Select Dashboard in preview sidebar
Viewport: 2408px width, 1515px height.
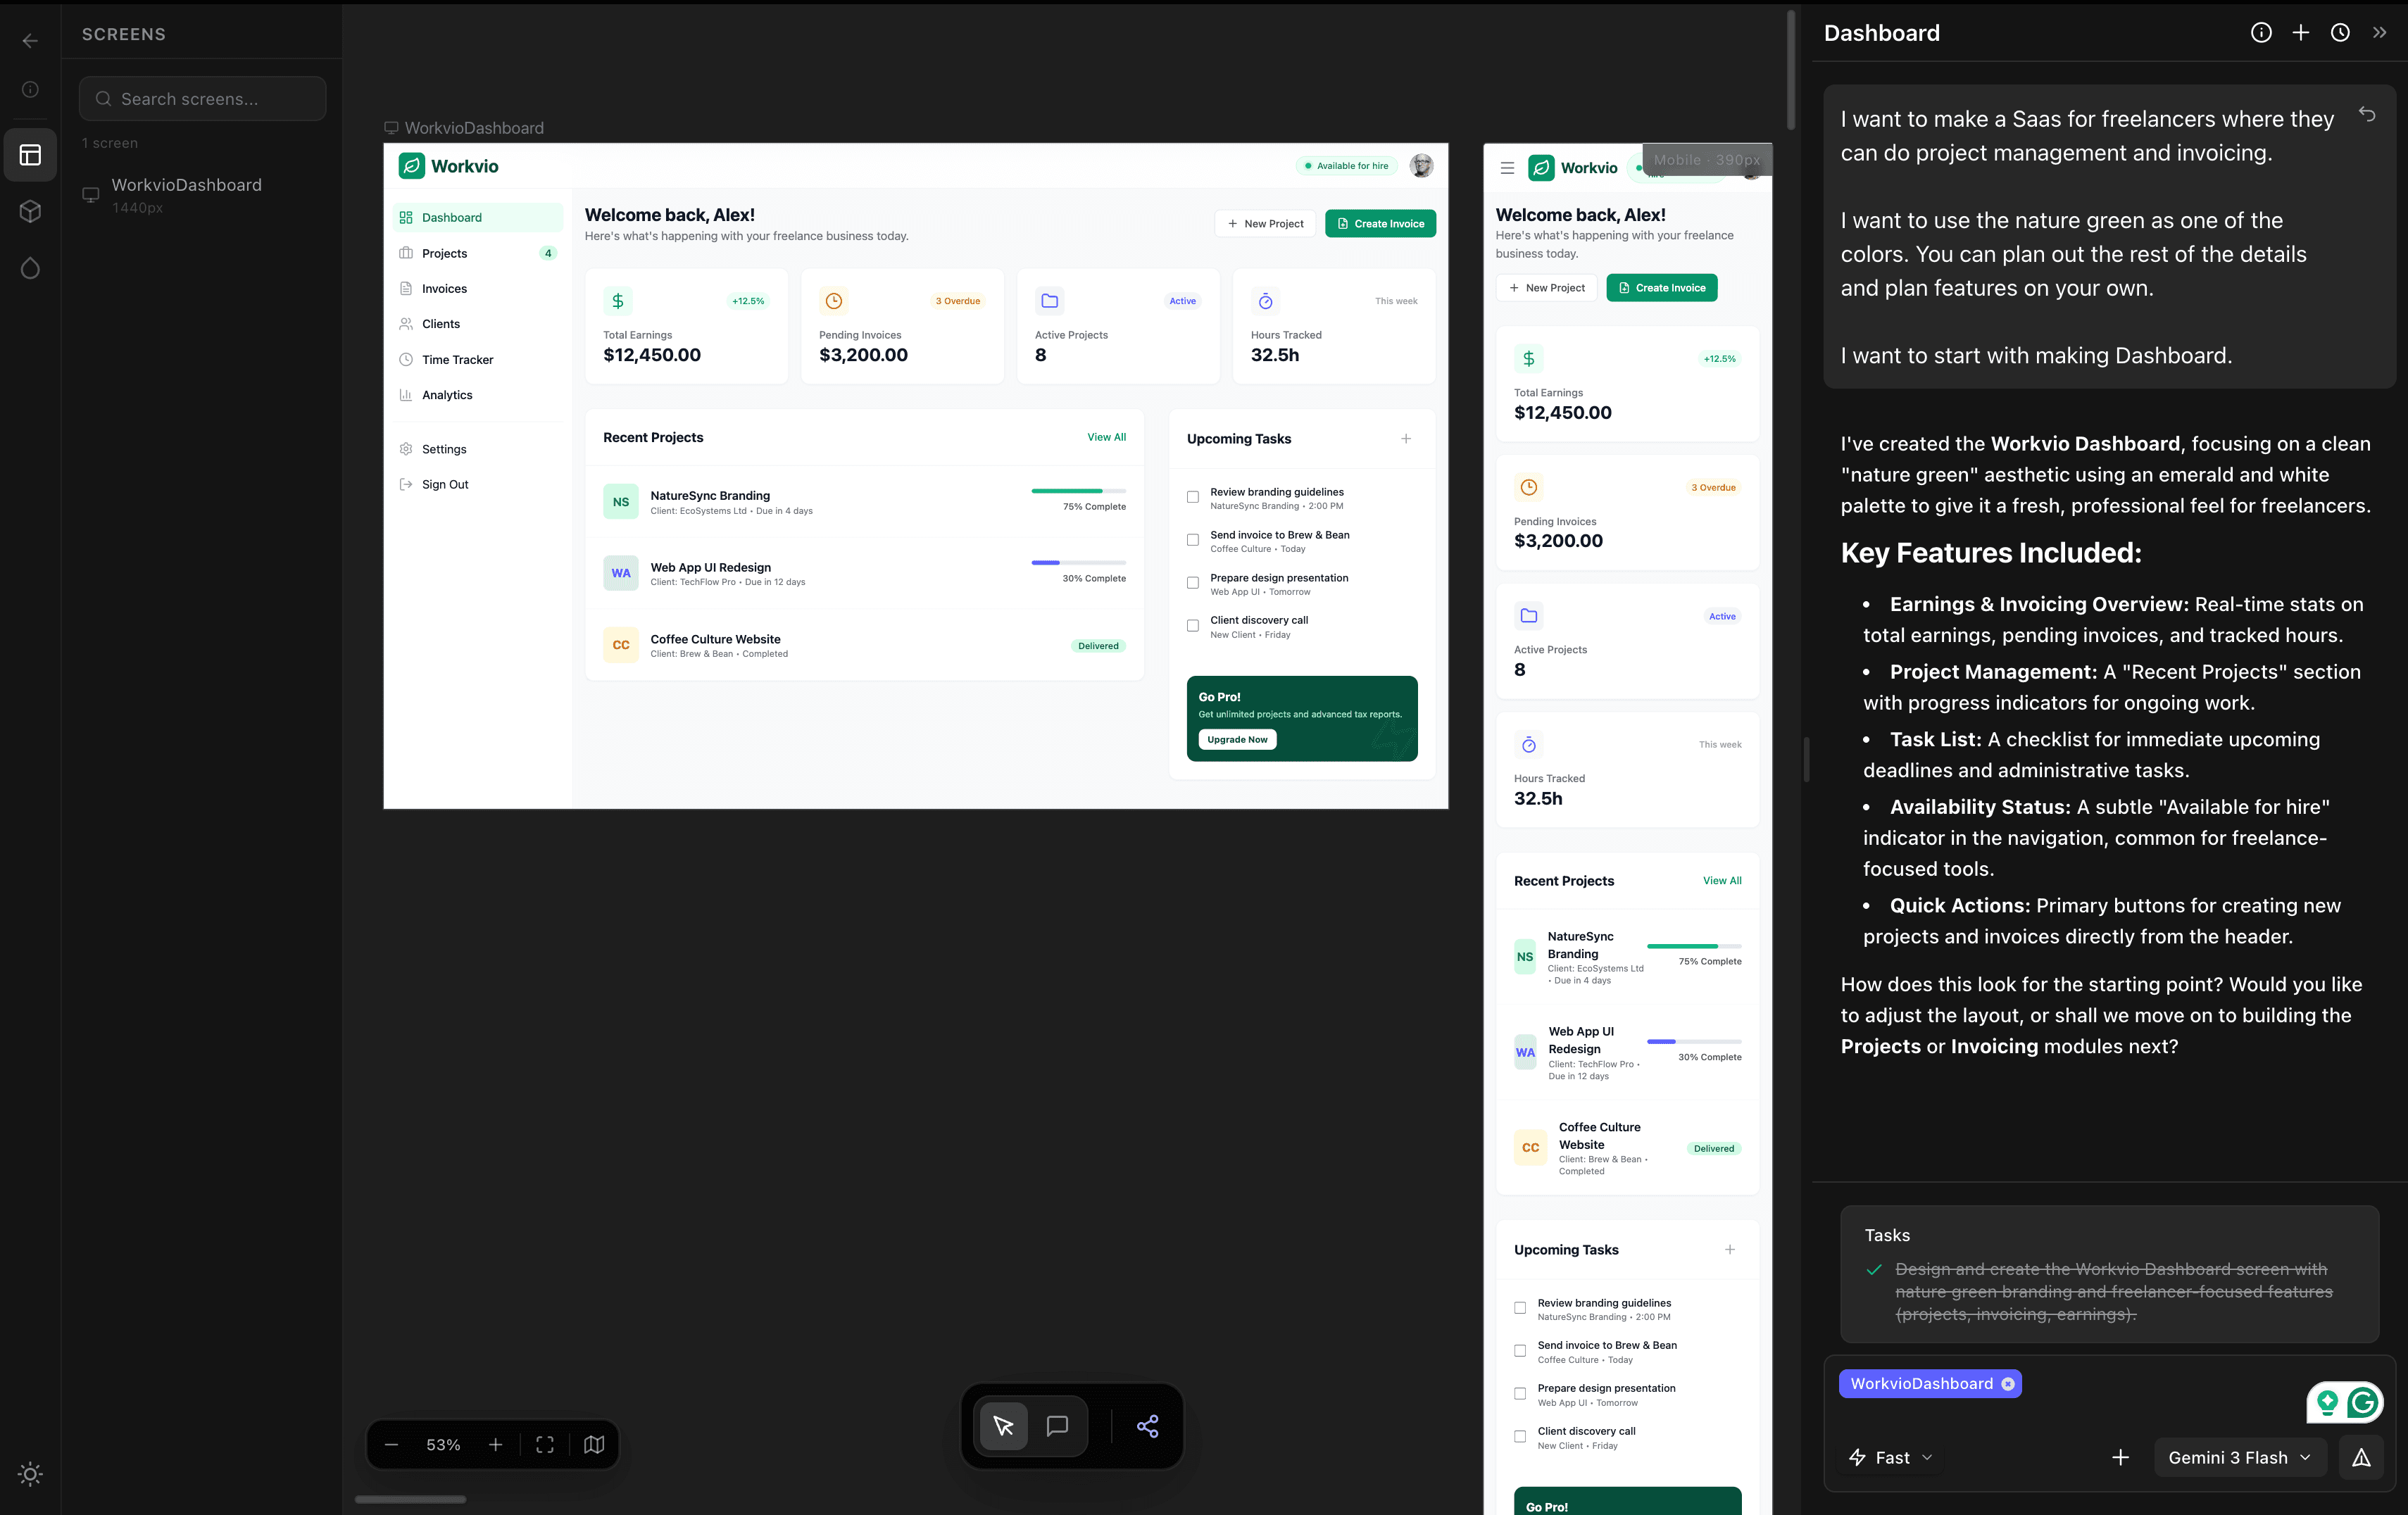pyautogui.click(x=478, y=218)
